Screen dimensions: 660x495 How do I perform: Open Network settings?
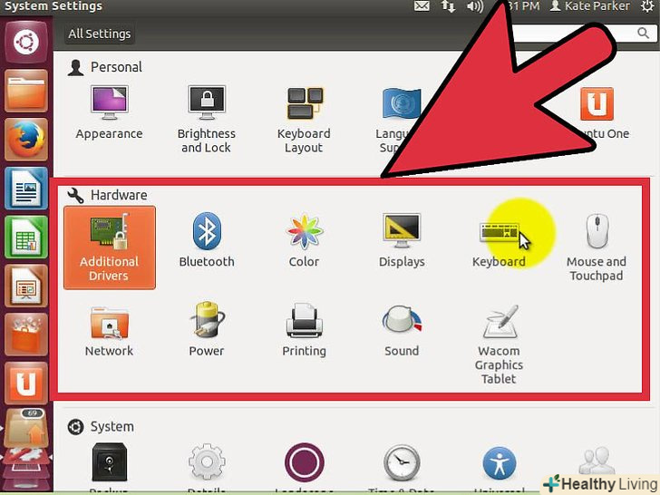click(109, 332)
